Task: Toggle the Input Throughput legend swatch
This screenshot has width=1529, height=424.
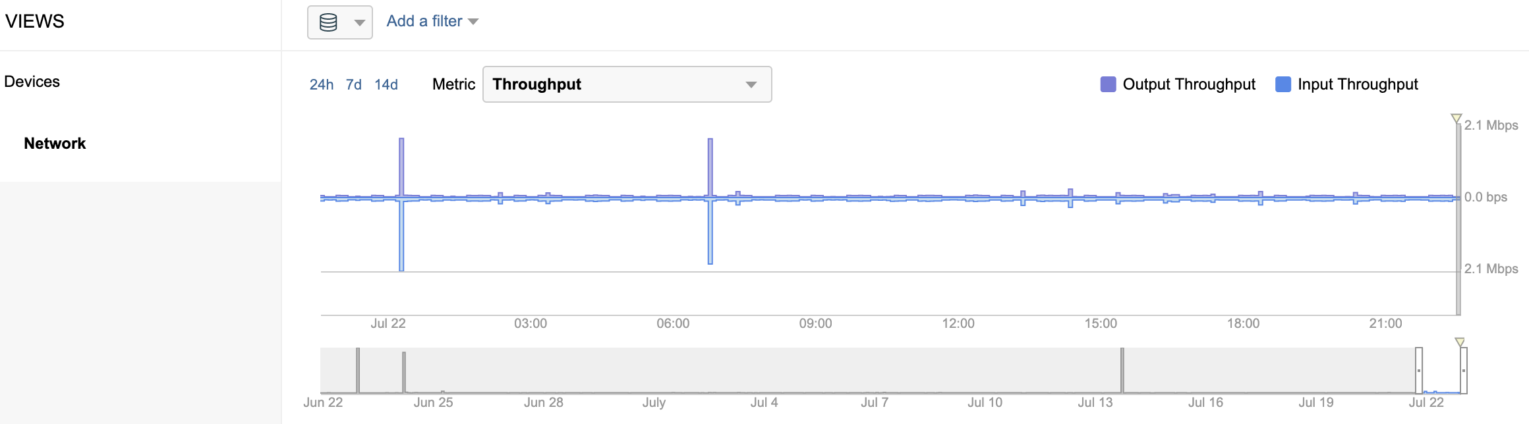Action: coord(1283,84)
